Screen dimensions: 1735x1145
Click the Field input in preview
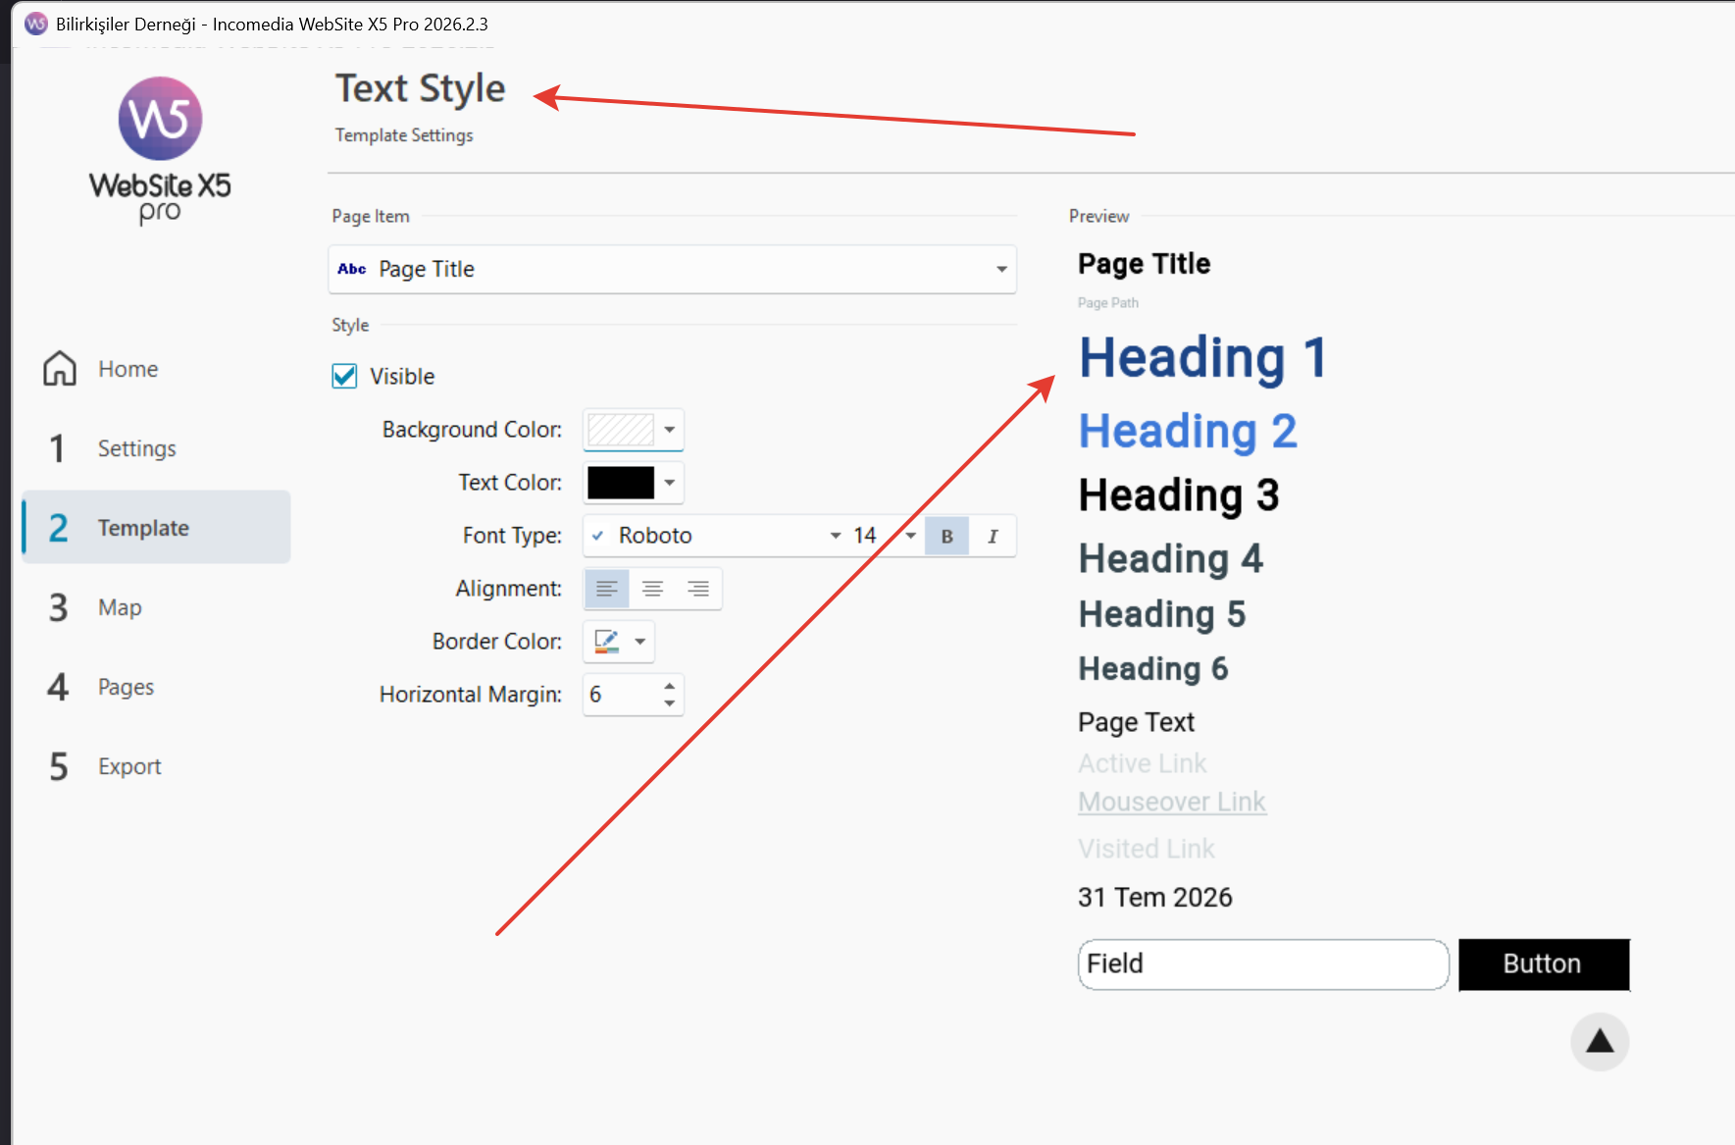[x=1263, y=964]
